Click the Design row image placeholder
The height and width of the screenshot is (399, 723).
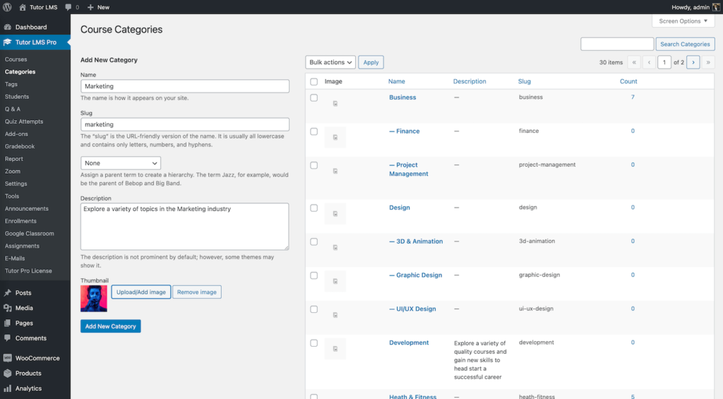click(x=335, y=214)
